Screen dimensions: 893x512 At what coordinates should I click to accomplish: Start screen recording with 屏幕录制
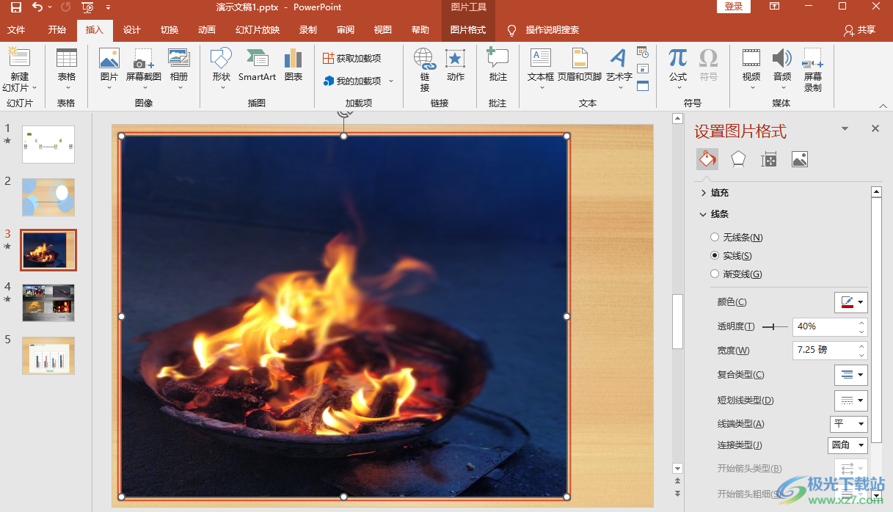coord(813,70)
